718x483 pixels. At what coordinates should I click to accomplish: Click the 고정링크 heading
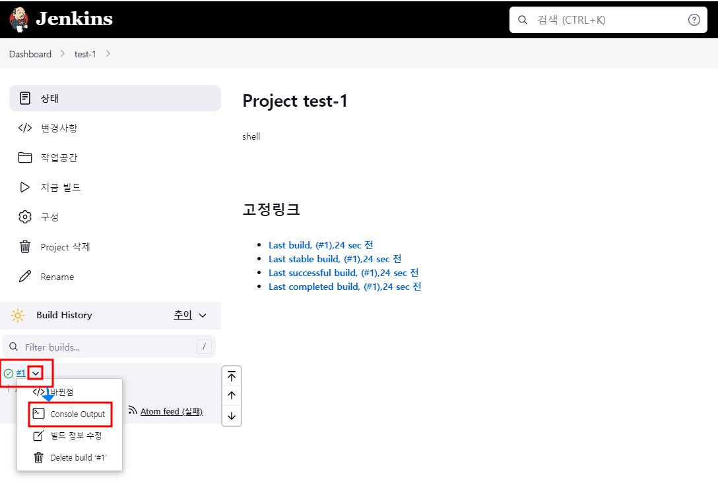click(271, 209)
